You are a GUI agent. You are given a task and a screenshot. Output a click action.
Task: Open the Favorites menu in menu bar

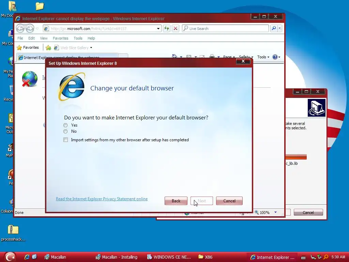pyautogui.click(x=61, y=38)
